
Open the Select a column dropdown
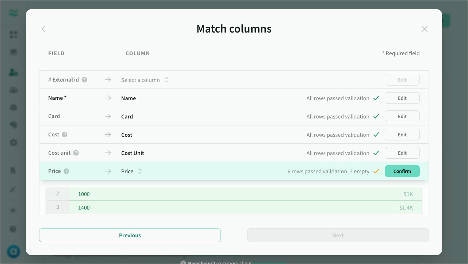click(145, 80)
